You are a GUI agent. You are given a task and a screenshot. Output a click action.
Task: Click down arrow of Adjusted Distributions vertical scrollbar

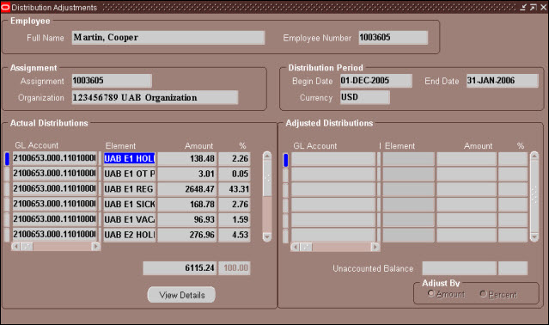click(534, 237)
